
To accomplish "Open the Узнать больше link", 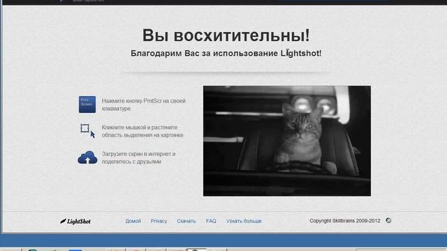I will (x=244, y=221).
